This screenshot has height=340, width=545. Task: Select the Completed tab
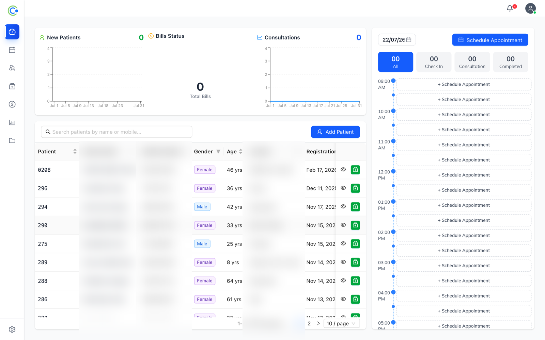pyautogui.click(x=511, y=62)
